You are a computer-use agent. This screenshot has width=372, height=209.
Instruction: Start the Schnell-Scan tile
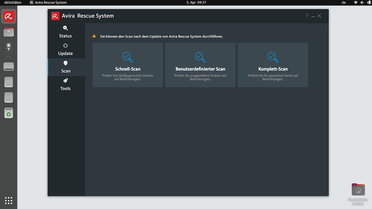[127, 65]
